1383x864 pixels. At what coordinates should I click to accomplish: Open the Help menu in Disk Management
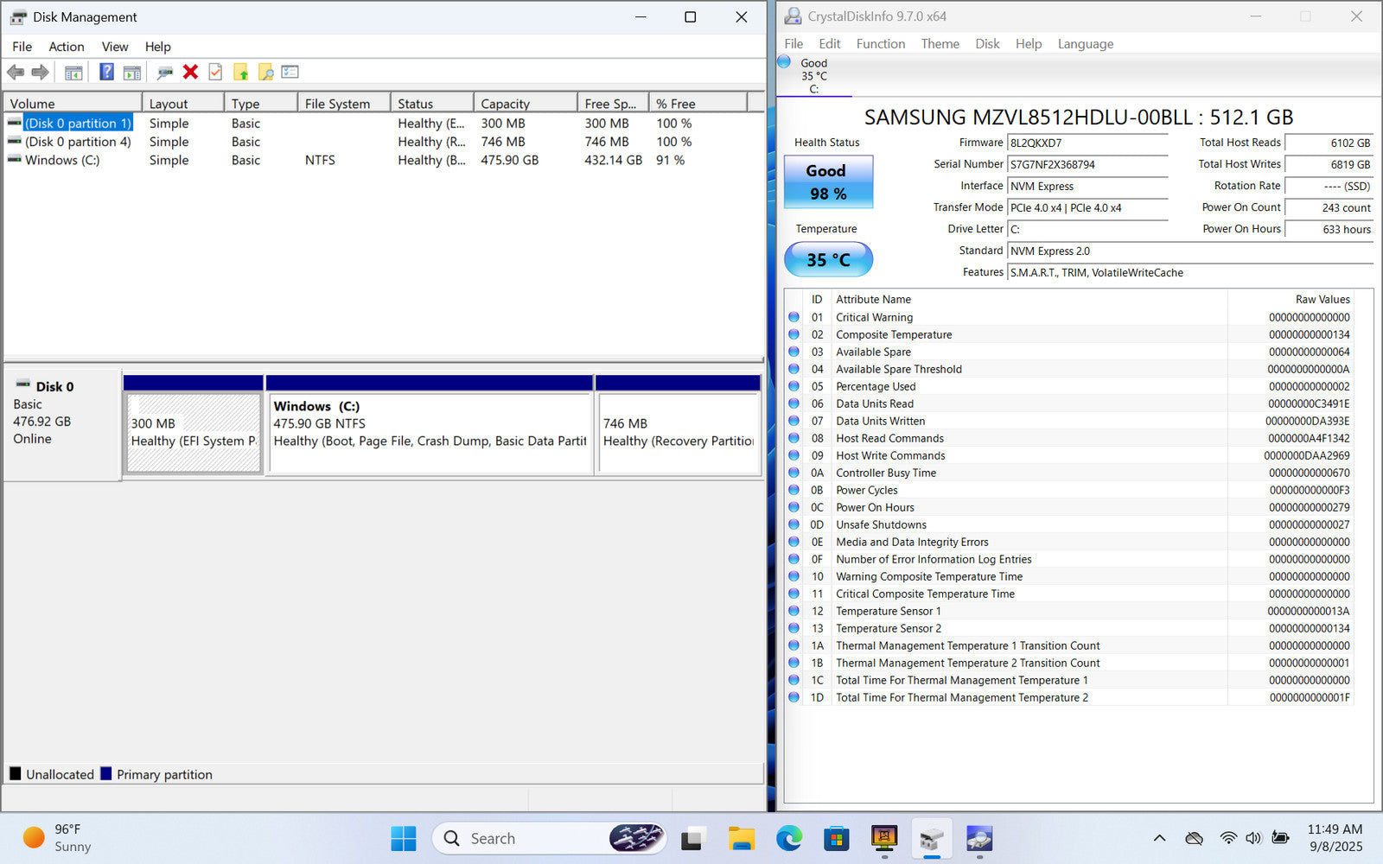coord(157,47)
